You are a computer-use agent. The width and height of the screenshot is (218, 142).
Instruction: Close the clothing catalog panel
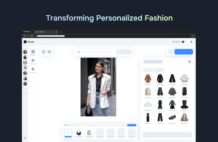(190, 62)
